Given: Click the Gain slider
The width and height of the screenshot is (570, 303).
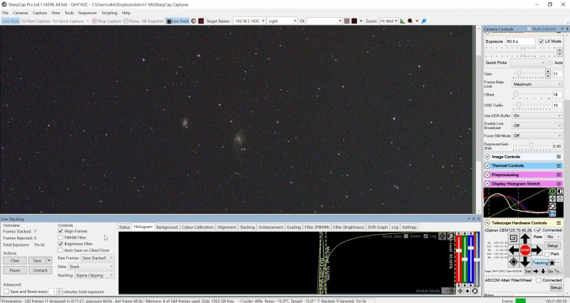Looking at the screenshot, I should click(x=529, y=73).
